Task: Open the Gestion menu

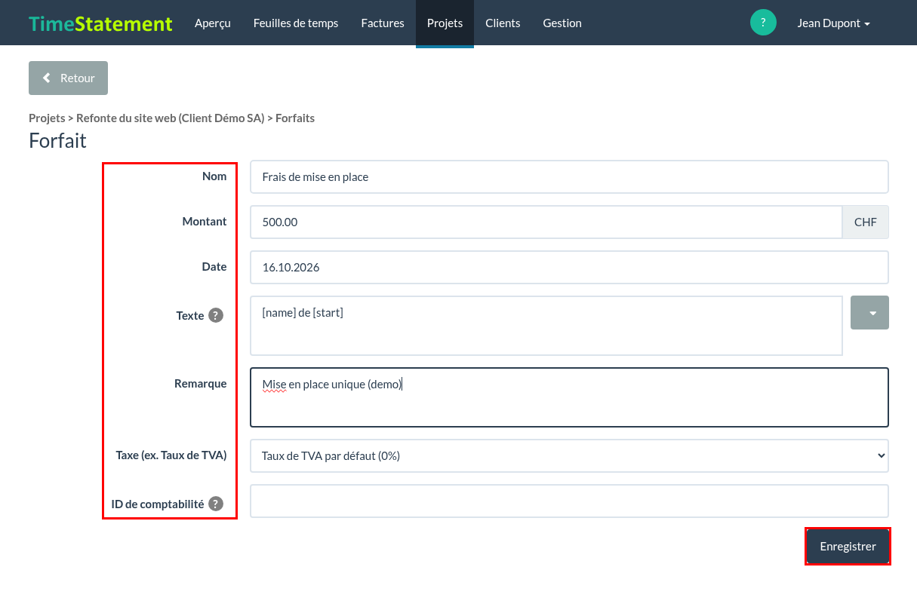Action: click(562, 23)
